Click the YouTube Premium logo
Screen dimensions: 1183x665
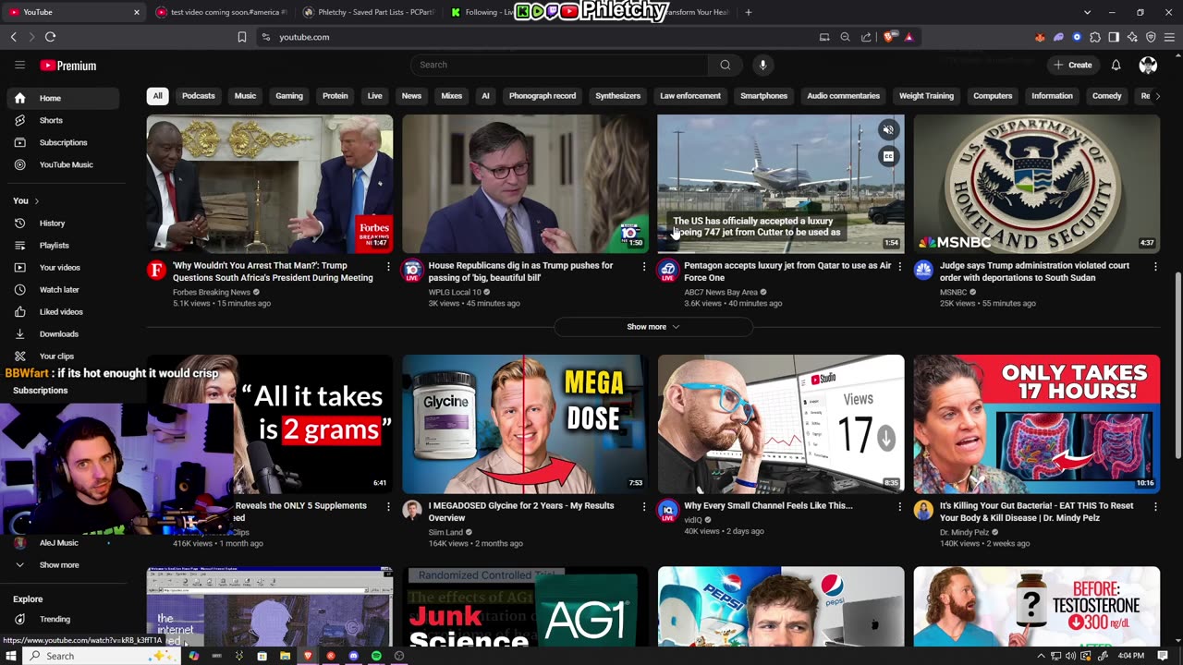point(68,66)
